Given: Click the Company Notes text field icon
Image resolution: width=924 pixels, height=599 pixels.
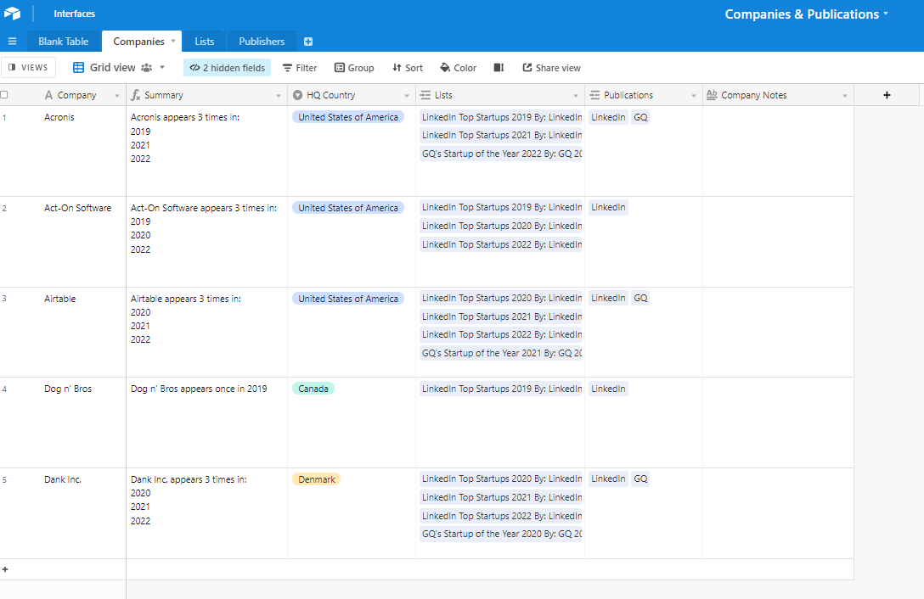Looking at the screenshot, I should pos(712,95).
